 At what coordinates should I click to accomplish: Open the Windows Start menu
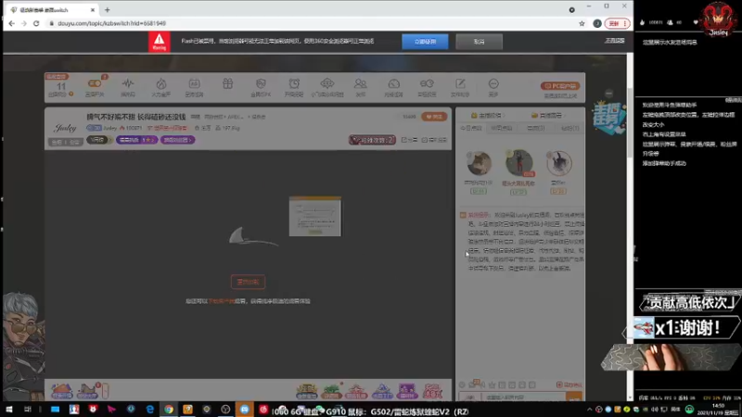[x=9, y=410]
